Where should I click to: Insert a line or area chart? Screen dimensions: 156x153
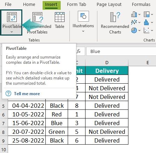tap(134, 22)
